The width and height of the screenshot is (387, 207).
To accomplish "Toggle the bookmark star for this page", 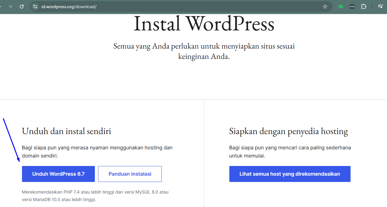I will click(325, 6).
